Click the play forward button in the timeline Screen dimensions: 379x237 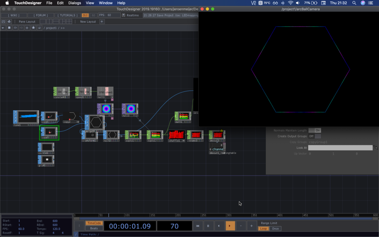[x=230, y=226]
